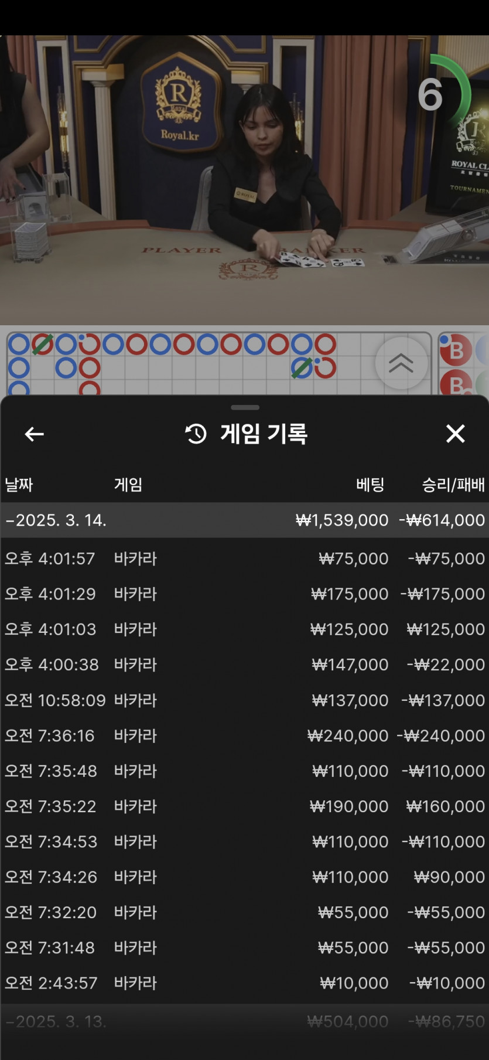
Task: Open the 오전 7:34:53 바카라 record
Action: pos(245,841)
